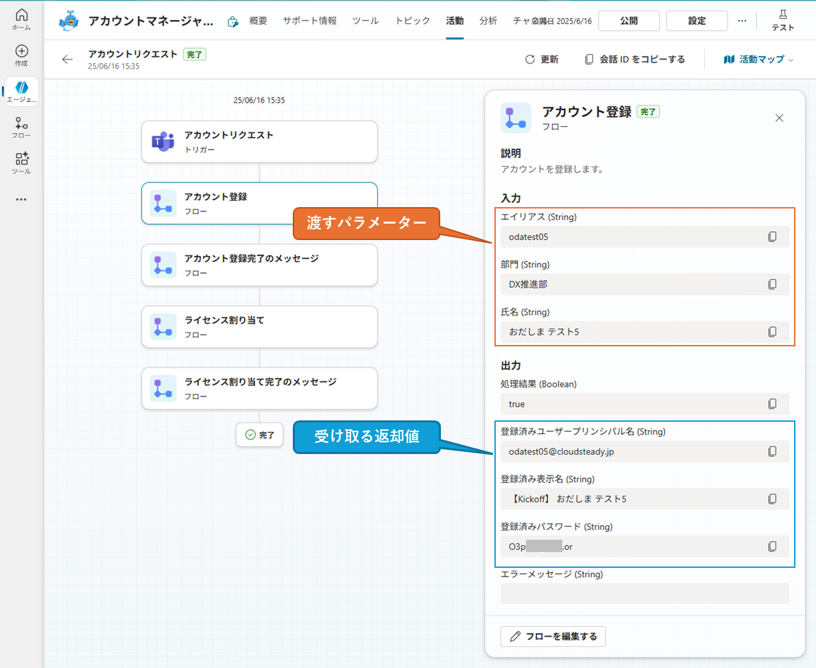816x668 pixels.
Task: Switch to the トピック tab
Action: coord(412,21)
